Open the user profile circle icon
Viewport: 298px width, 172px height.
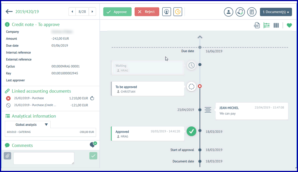tap(228, 12)
